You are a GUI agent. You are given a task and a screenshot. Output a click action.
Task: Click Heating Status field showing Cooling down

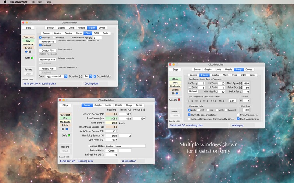[x=125, y=146]
